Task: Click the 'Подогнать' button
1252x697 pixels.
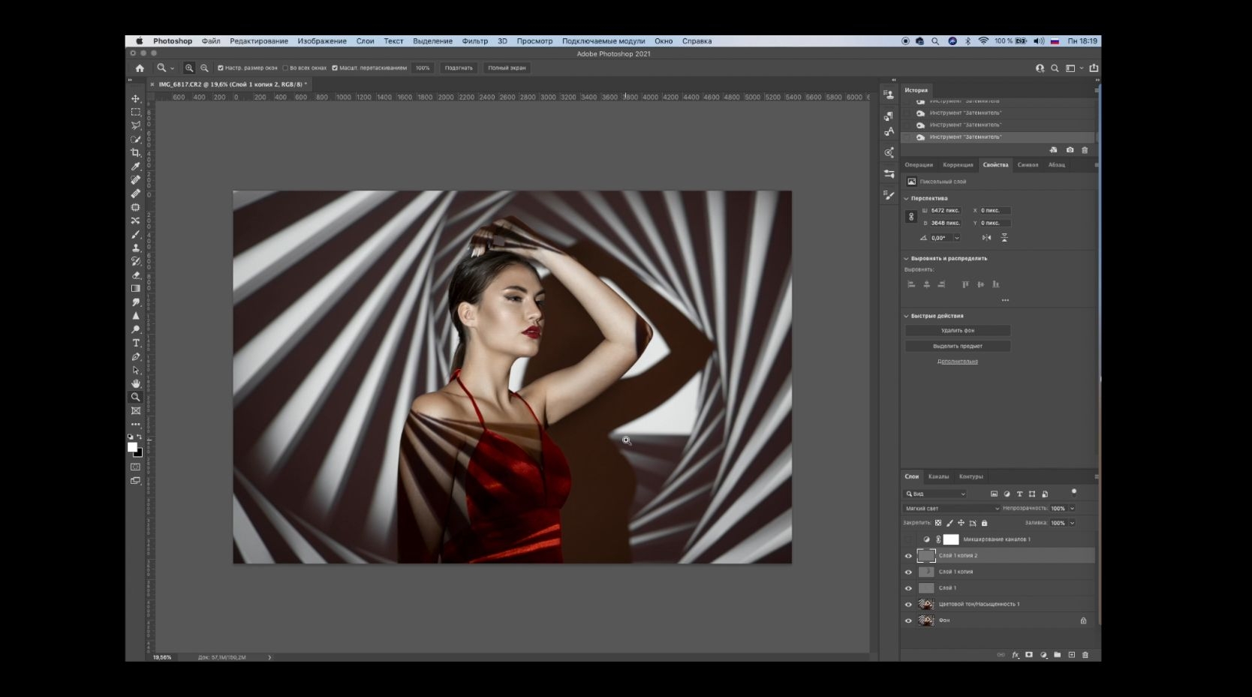Action: click(459, 68)
